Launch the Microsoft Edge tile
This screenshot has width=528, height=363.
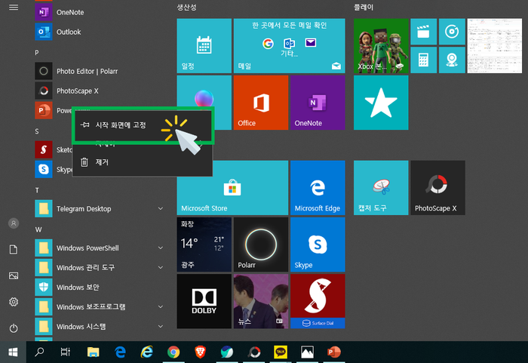click(x=318, y=188)
